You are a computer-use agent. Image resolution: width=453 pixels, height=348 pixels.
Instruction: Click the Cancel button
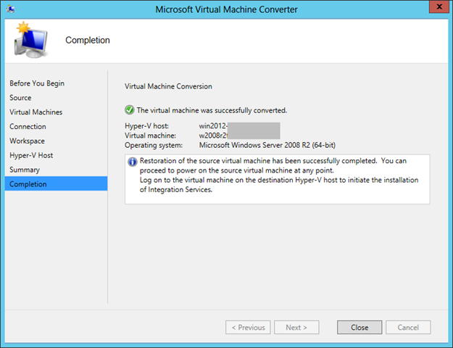click(x=408, y=327)
